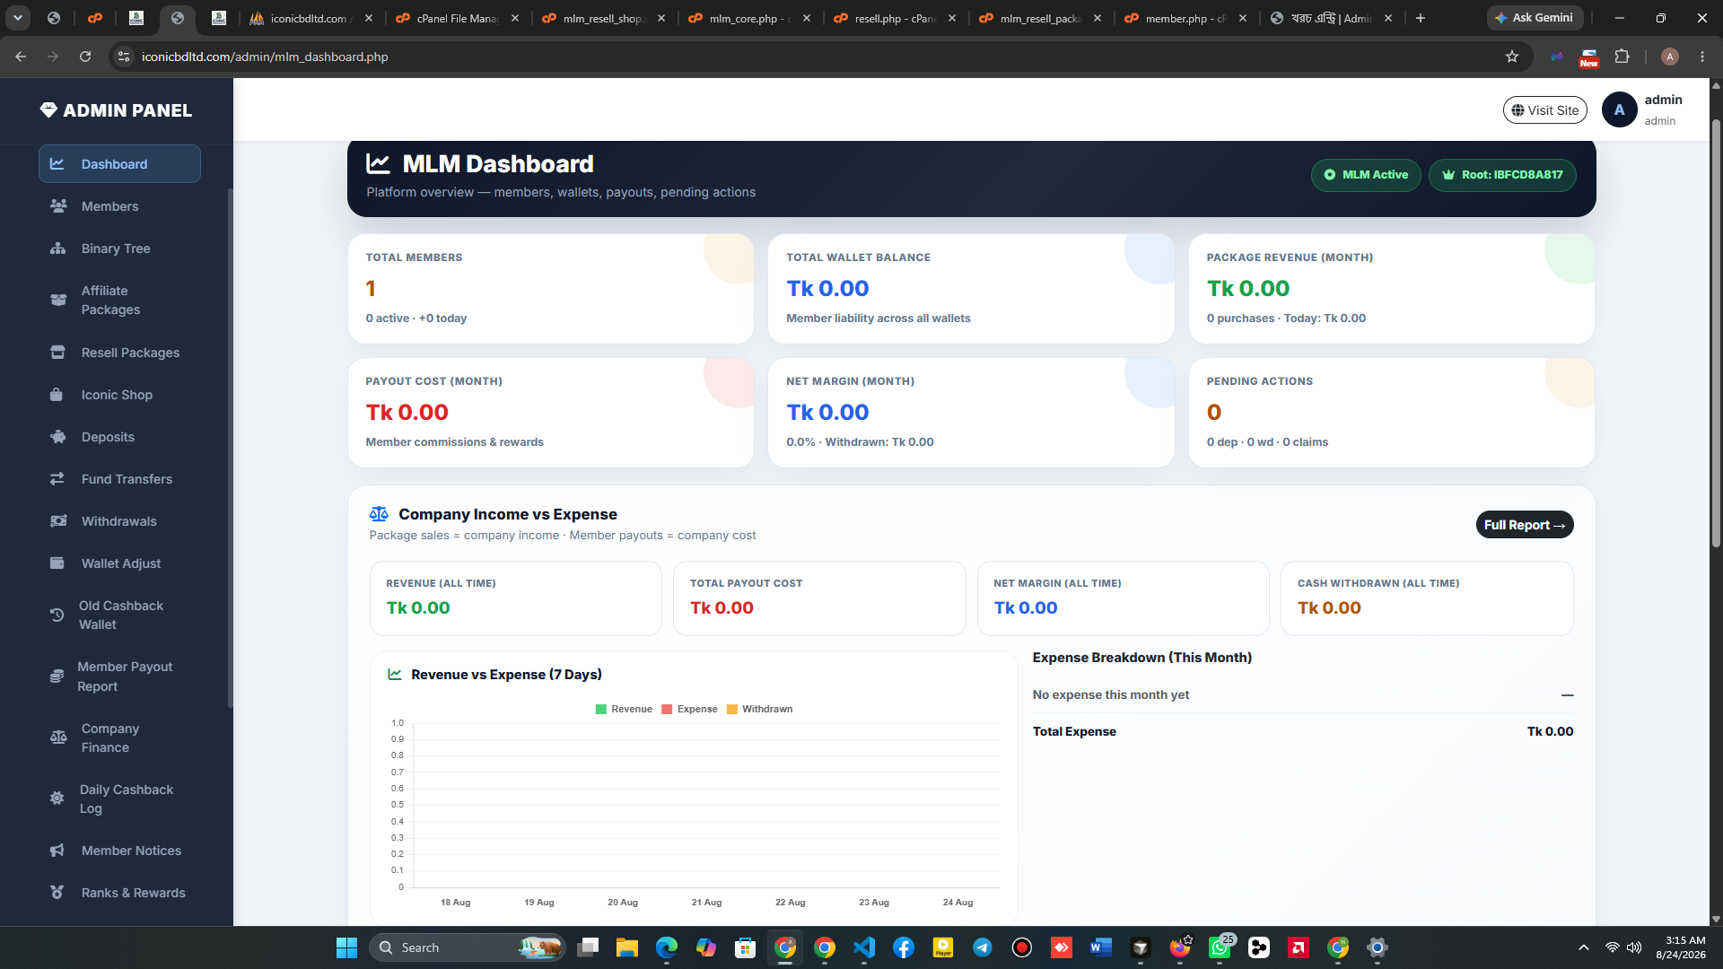Click the Wallet Adjust wallet icon
1723x969 pixels.
coord(57,563)
